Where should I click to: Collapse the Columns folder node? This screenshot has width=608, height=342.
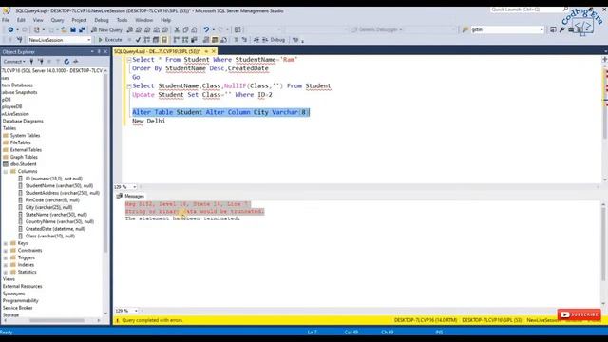pos(6,171)
